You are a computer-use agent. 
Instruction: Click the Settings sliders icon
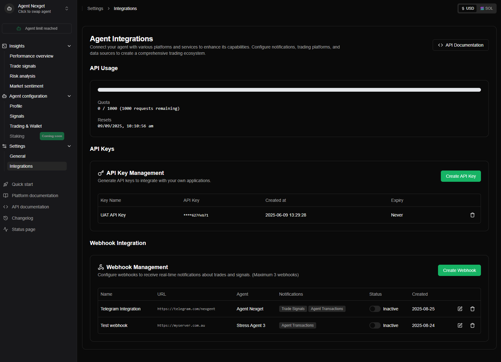click(x=4, y=146)
